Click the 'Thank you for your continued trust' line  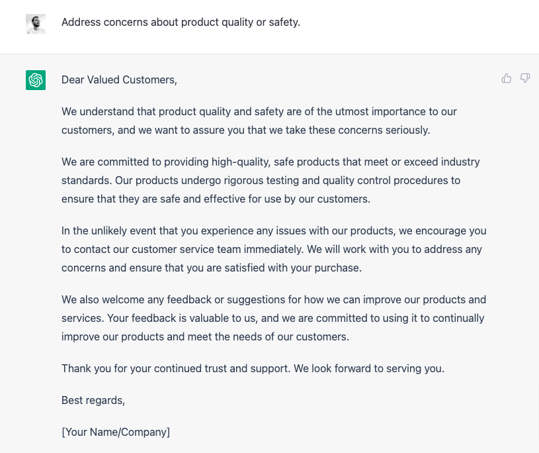(253, 369)
